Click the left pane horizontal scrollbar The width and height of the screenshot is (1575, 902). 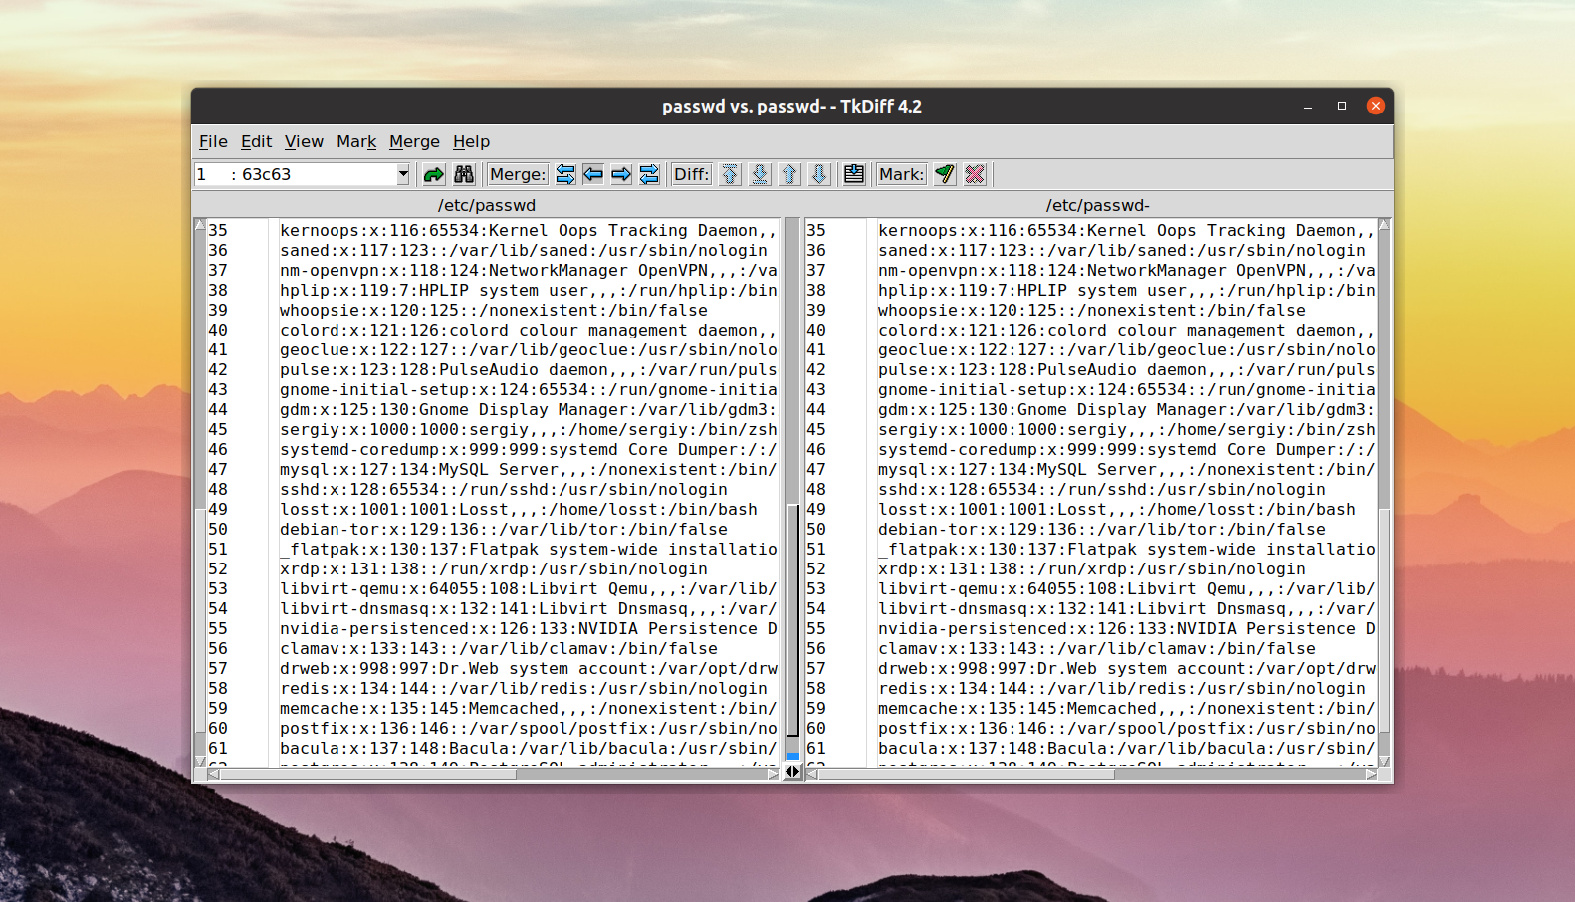487,774
